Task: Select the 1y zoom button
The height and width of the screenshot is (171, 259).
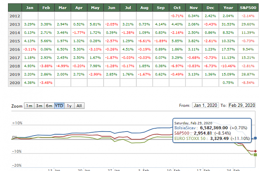Action: click(x=69, y=106)
